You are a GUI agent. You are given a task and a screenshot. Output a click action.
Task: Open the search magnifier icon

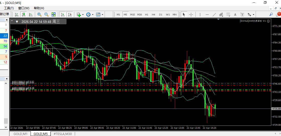tap(271, 14)
